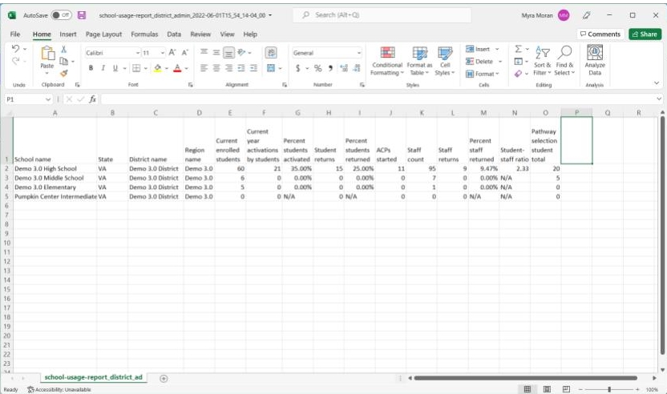Open the Formulas ribbon tab
The height and width of the screenshot is (394, 667).
tap(144, 34)
